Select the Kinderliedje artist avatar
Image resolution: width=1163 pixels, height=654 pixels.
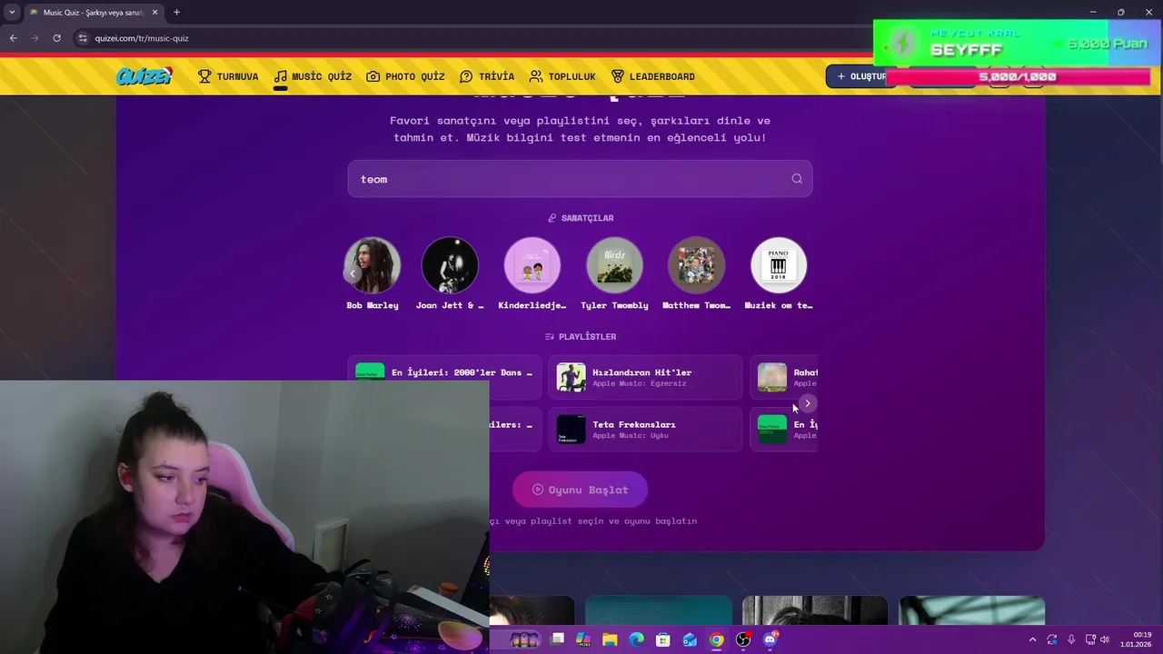pos(532,265)
